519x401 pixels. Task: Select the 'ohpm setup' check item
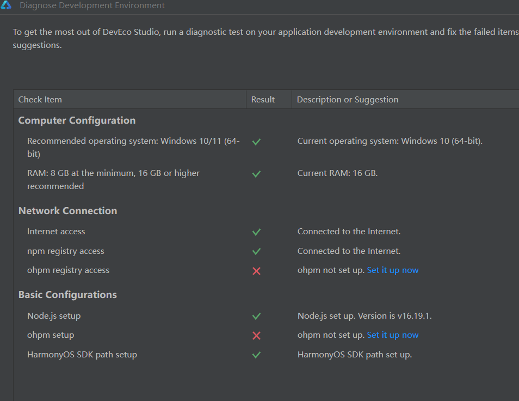pos(51,335)
